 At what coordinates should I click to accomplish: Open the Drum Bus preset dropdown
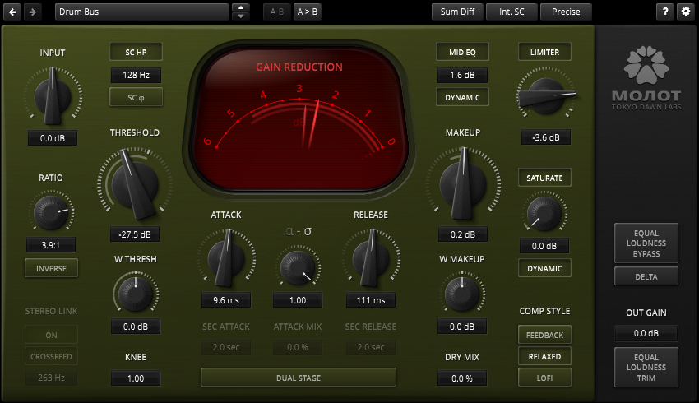141,12
